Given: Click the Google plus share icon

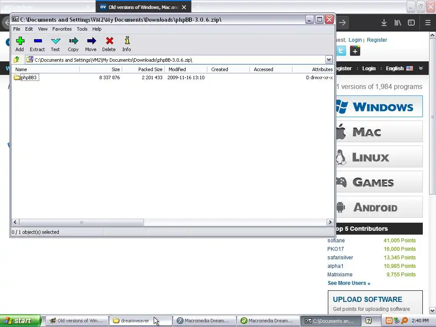Looking at the screenshot, I should point(355,51).
